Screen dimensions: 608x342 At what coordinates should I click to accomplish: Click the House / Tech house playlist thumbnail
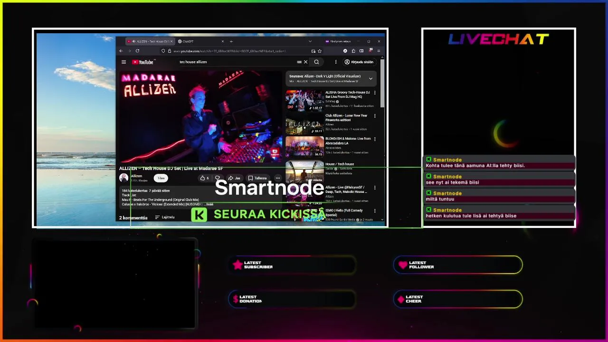tap(304, 172)
